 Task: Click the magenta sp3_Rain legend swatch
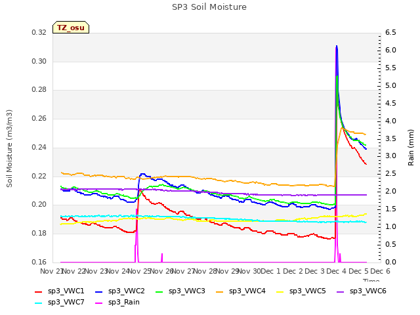coord(99,303)
